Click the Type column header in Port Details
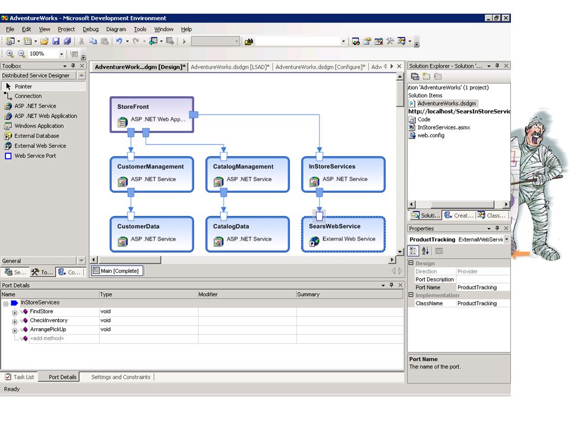This screenshot has height=428, width=571. tap(148, 294)
